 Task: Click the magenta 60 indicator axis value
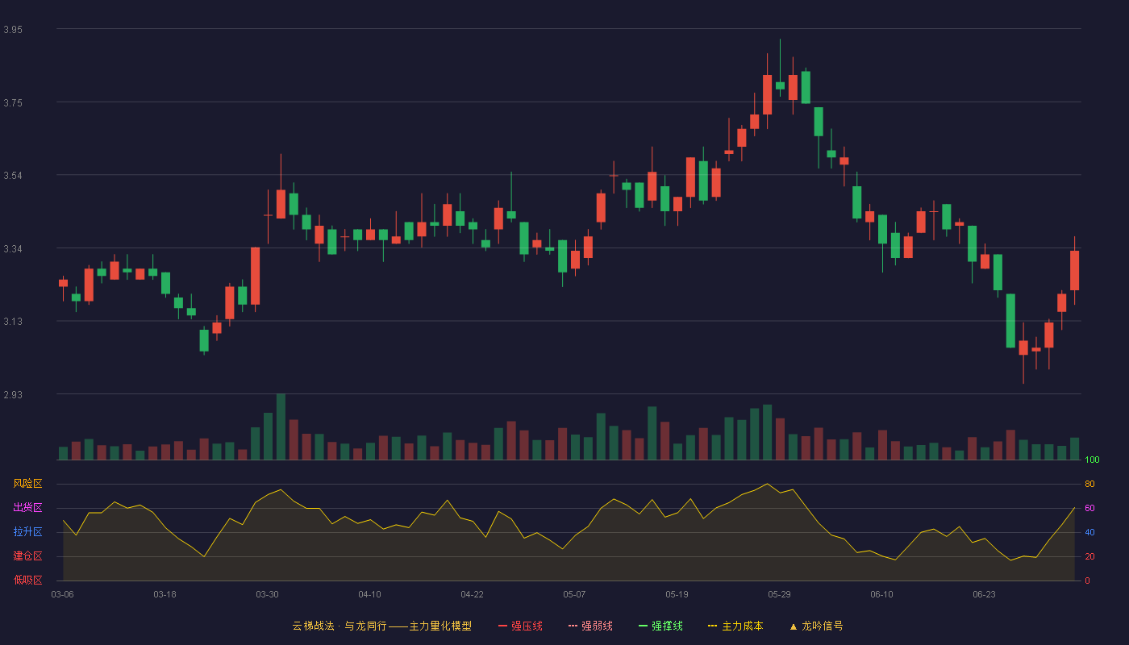[x=1089, y=509]
